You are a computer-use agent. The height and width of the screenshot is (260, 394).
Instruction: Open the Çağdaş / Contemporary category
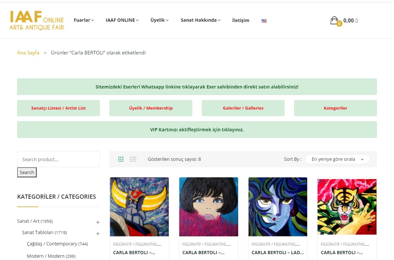(52, 244)
